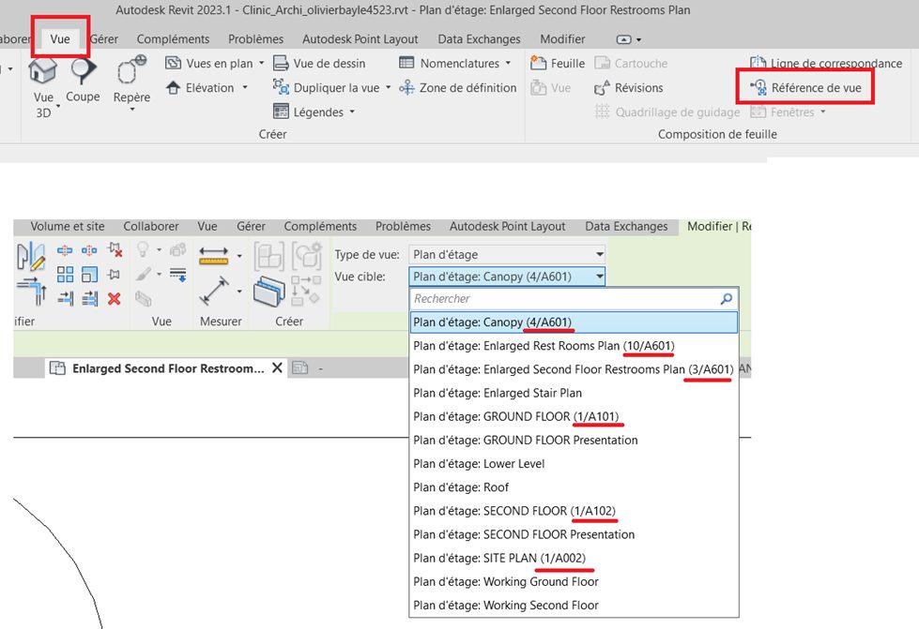Select the Elévation tool
This screenshot has width=919, height=629.
click(200, 88)
